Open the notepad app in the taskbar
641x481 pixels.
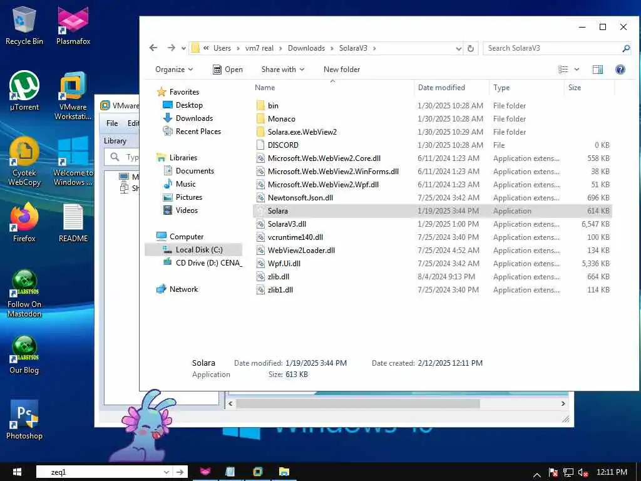(230, 472)
